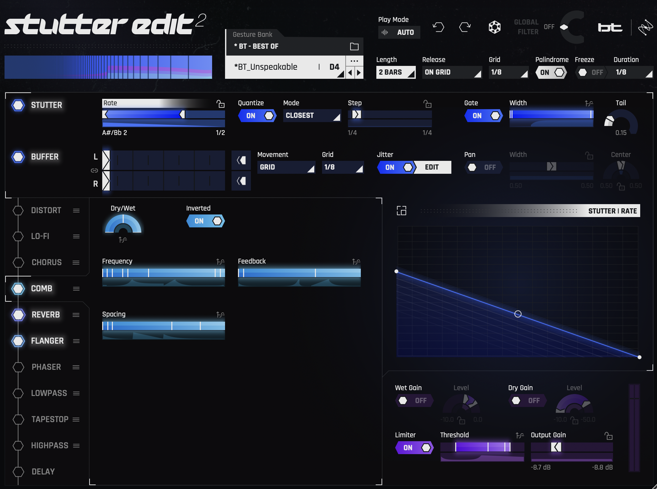Click the redo arrow icon
This screenshot has height=489, width=657.
point(465,27)
